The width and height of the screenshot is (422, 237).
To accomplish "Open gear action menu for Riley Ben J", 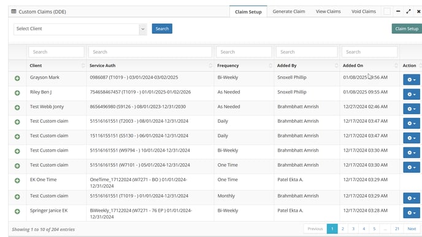I will tap(412, 95).
